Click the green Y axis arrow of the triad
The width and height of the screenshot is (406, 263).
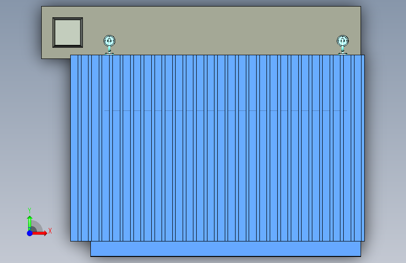coord(30,223)
